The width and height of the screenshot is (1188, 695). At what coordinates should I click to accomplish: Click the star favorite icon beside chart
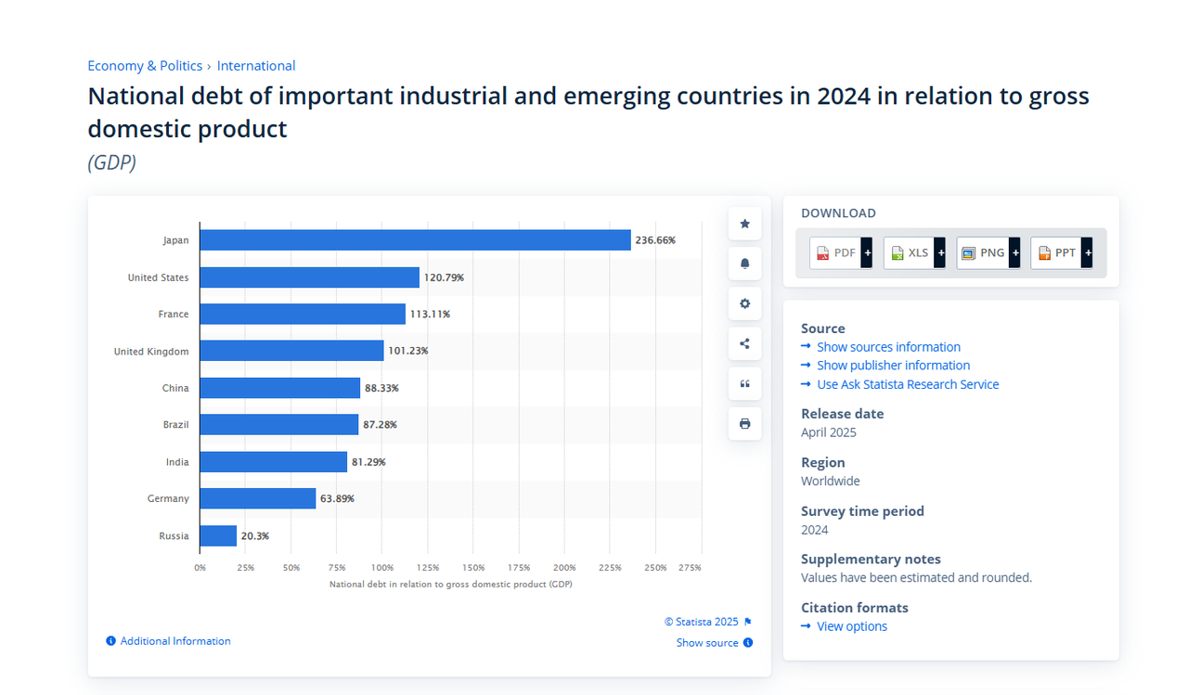click(x=744, y=224)
